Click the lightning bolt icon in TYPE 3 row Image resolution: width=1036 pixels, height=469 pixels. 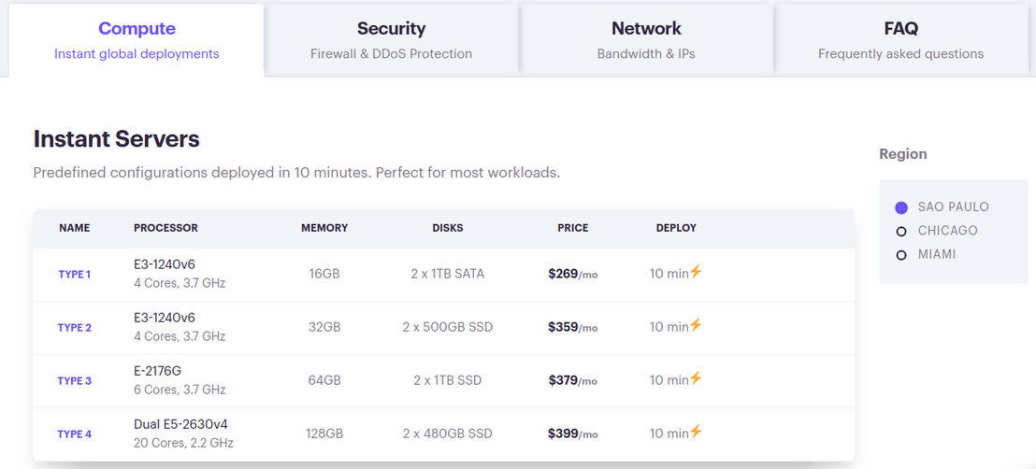tap(696, 378)
